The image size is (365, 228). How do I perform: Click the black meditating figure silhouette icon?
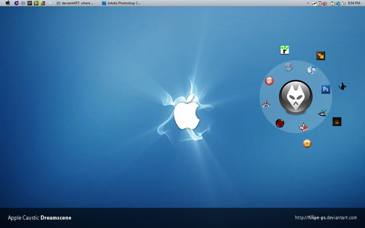point(342,87)
